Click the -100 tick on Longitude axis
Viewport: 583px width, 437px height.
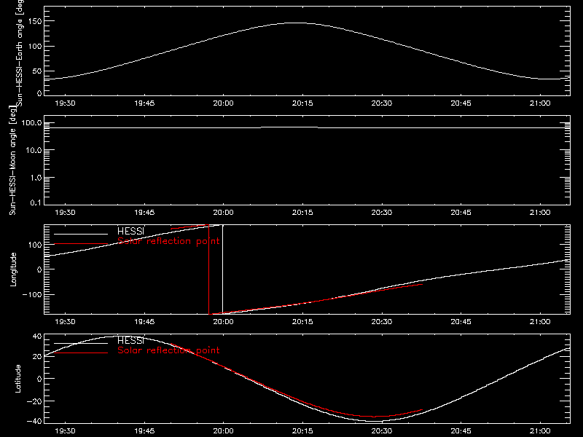(32, 295)
